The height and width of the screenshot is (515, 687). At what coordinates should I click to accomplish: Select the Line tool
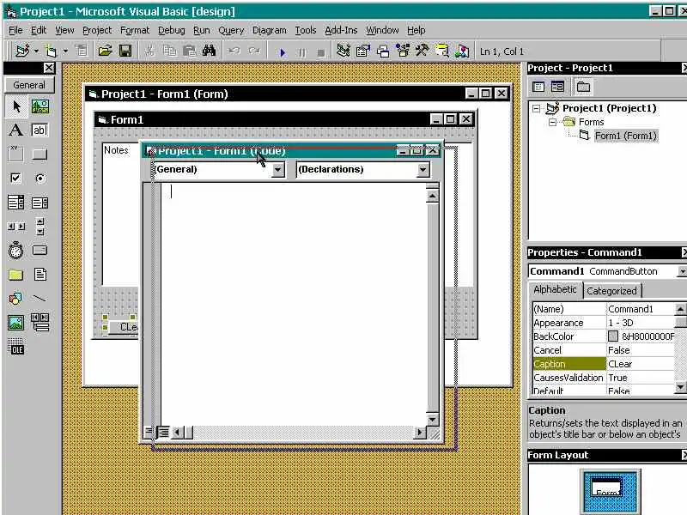tap(40, 299)
